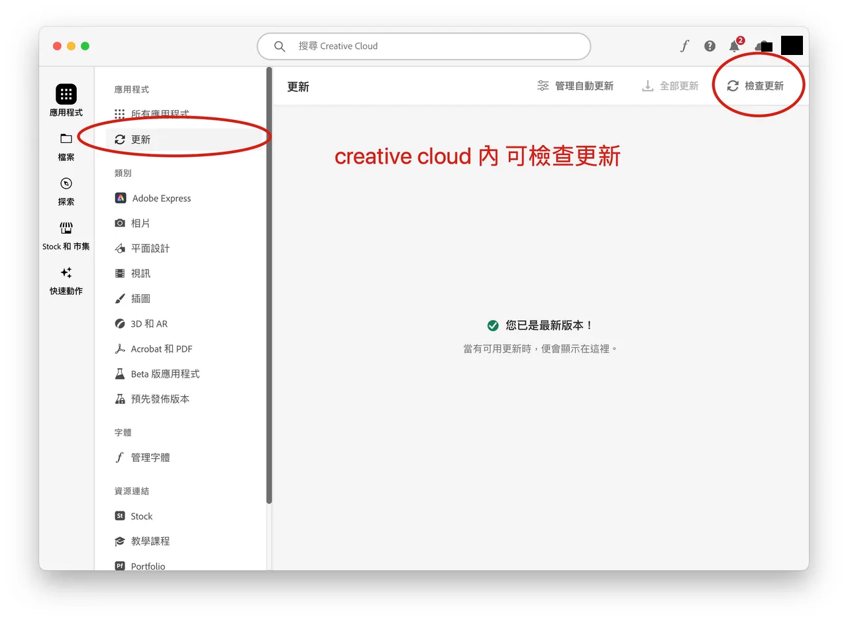Open the notifications bell icon
This screenshot has width=848, height=622.
coord(735,46)
